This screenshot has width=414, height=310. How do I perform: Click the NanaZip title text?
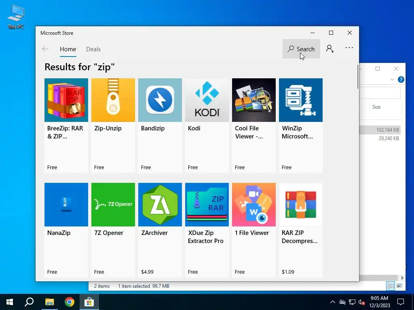(59, 233)
